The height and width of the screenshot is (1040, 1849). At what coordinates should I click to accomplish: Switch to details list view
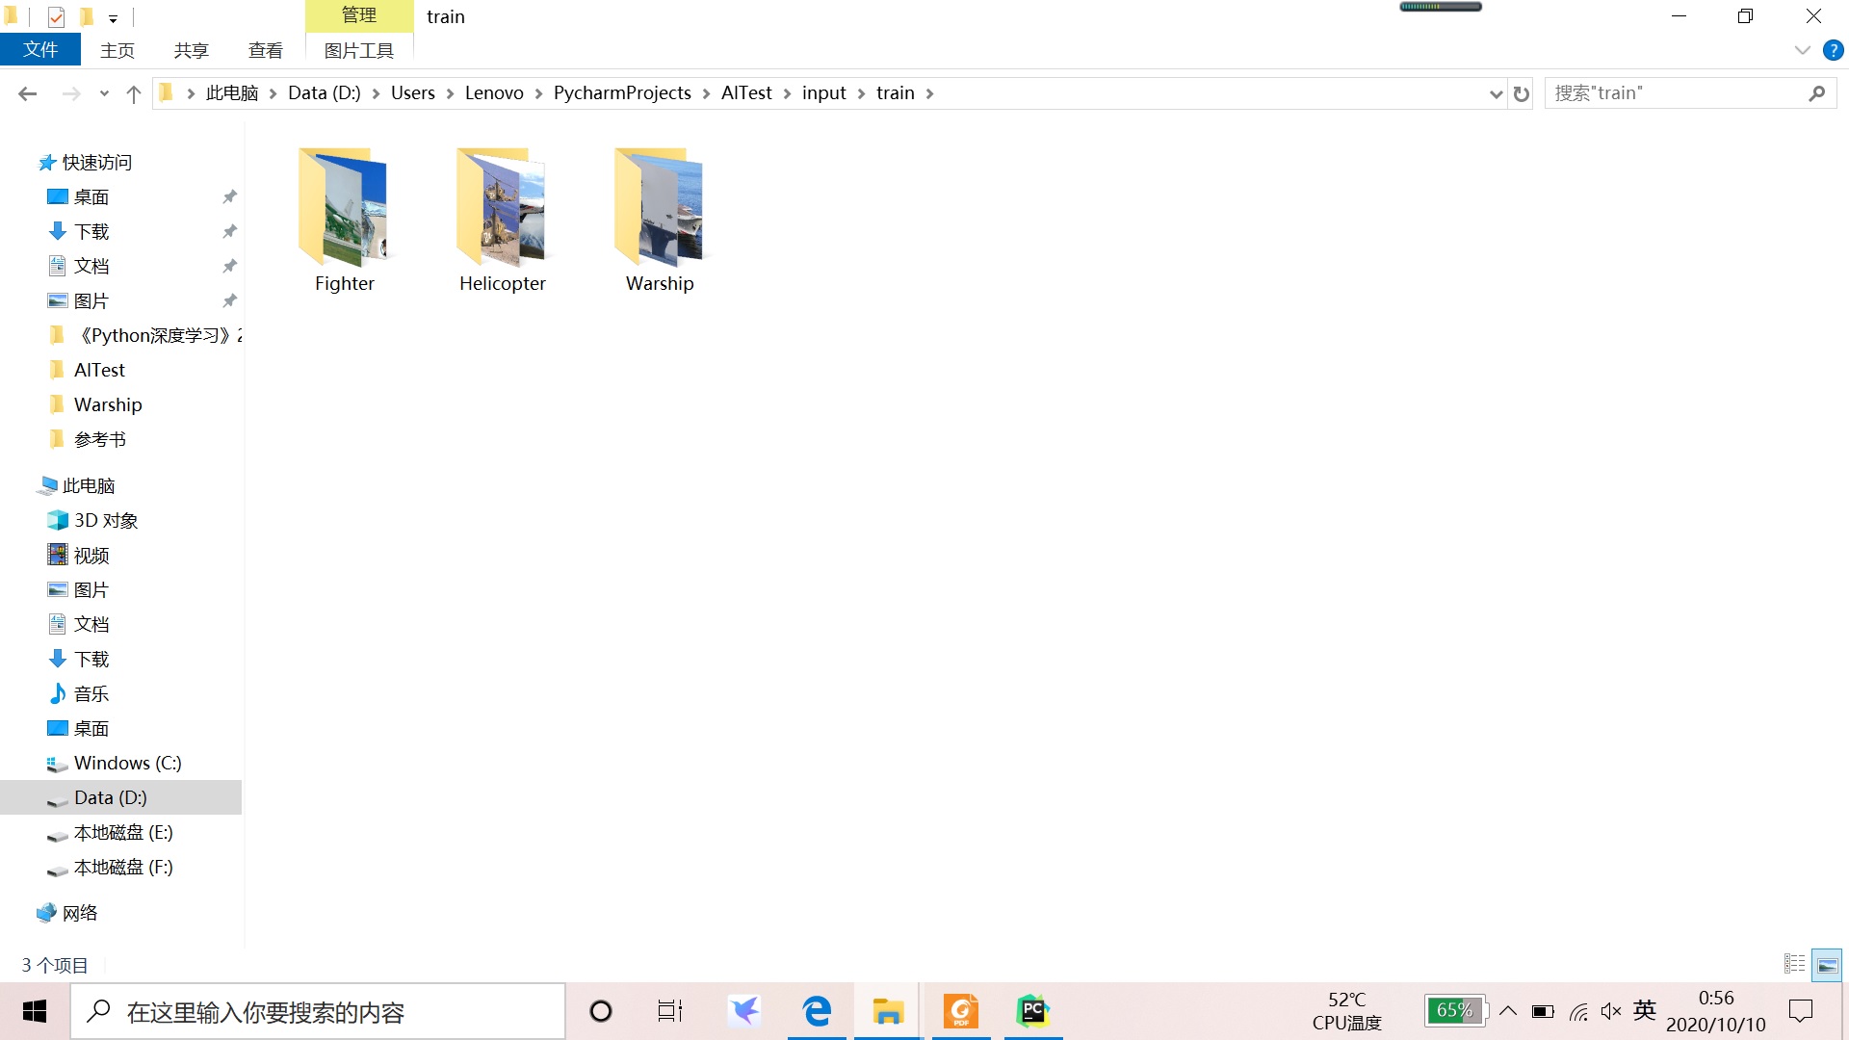click(x=1794, y=964)
